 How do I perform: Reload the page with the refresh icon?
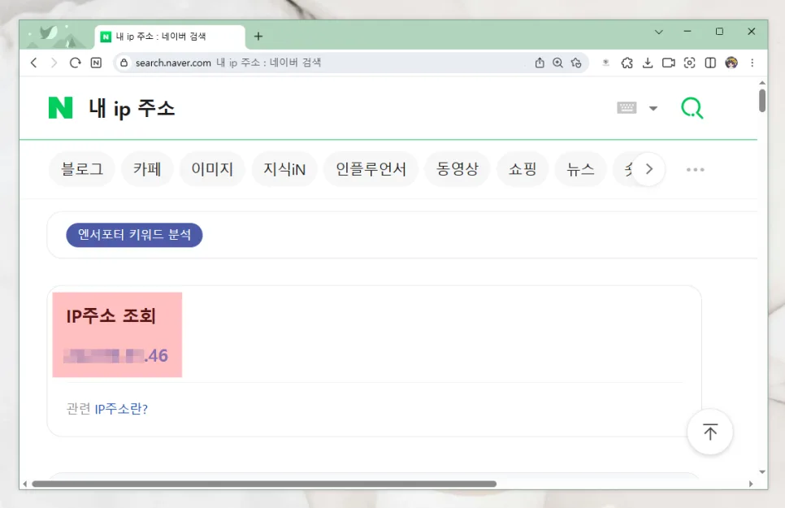[75, 63]
